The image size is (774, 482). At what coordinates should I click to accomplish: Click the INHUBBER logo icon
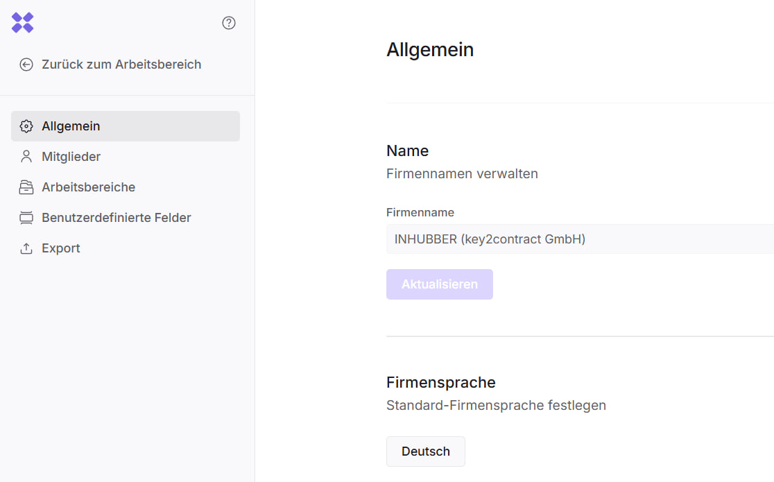click(23, 23)
